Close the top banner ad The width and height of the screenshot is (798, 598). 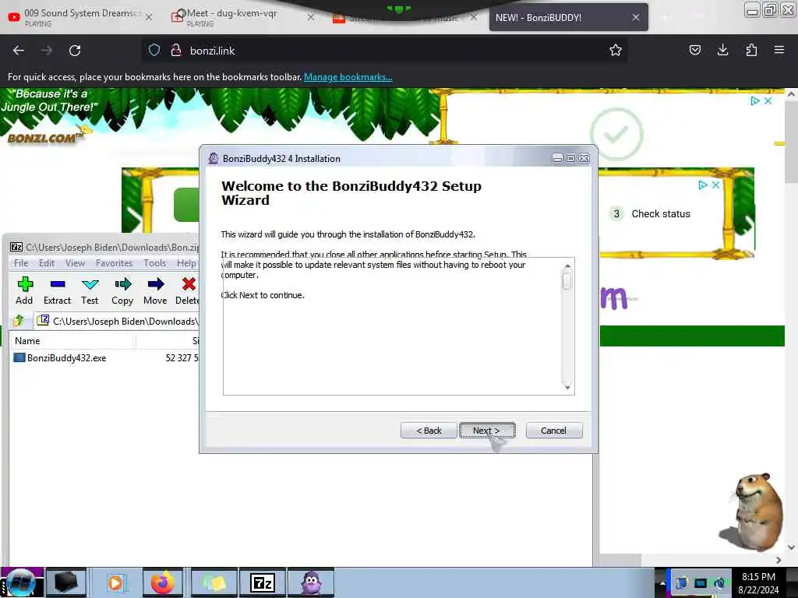pyautogui.click(x=768, y=100)
